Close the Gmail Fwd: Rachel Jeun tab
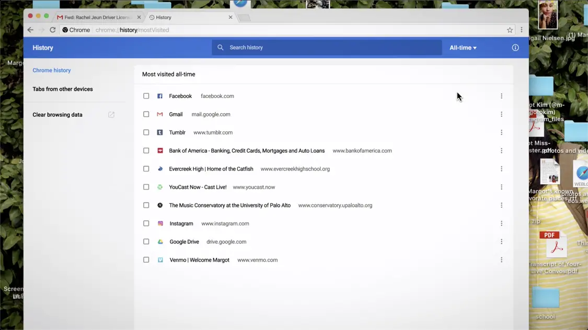588x330 pixels. [139, 17]
